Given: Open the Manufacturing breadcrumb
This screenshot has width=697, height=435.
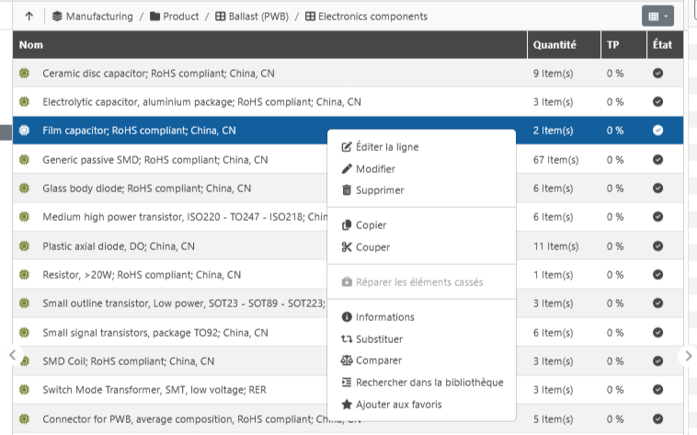Looking at the screenshot, I should tap(93, 17).
